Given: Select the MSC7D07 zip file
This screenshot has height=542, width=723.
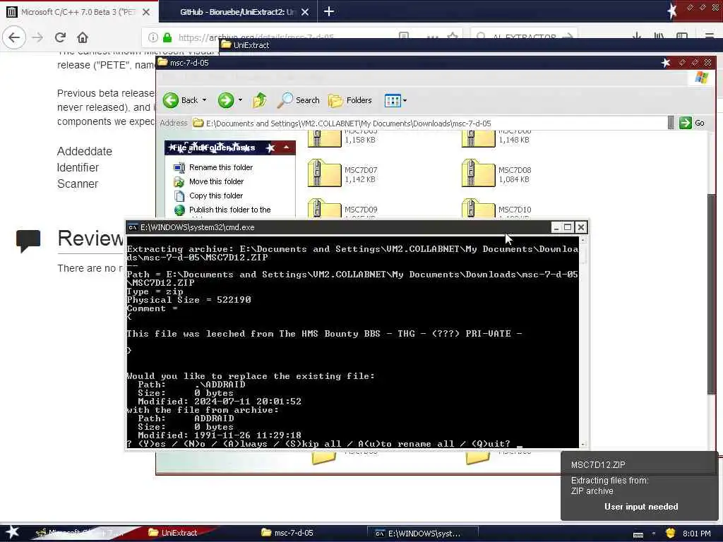Looking at the screenshot, I should click(x=343, y=174).
